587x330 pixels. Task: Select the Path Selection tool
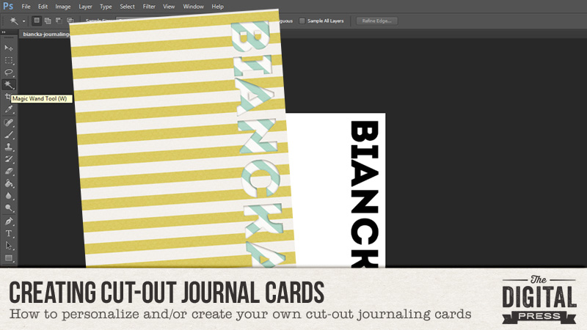[x=9, y=246]
